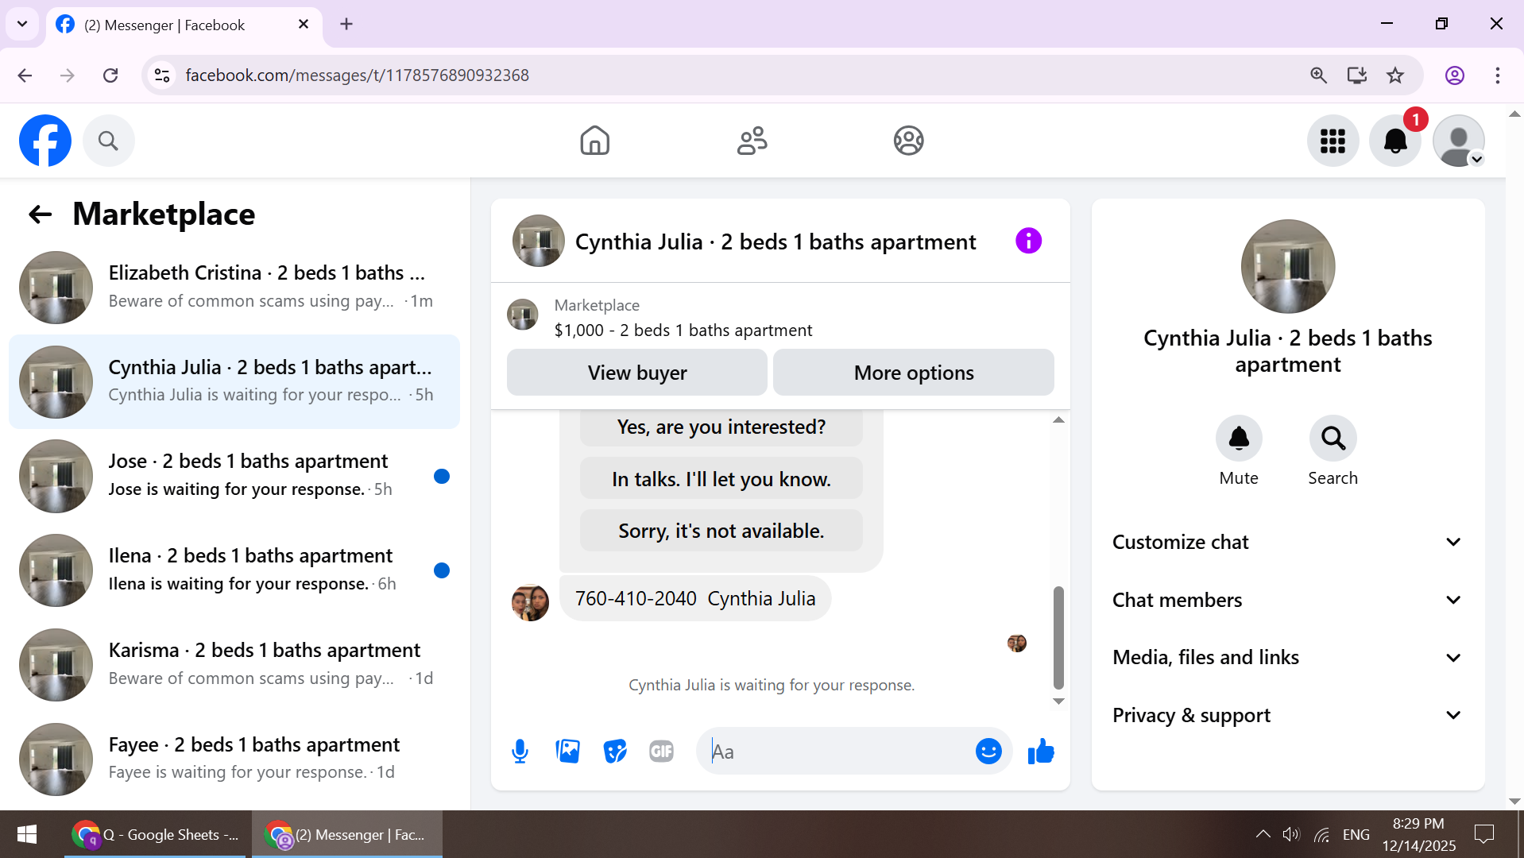1524x858 pixels.
Task: Open the browser zoom icon in address bar
Action: pos(1318,75)
